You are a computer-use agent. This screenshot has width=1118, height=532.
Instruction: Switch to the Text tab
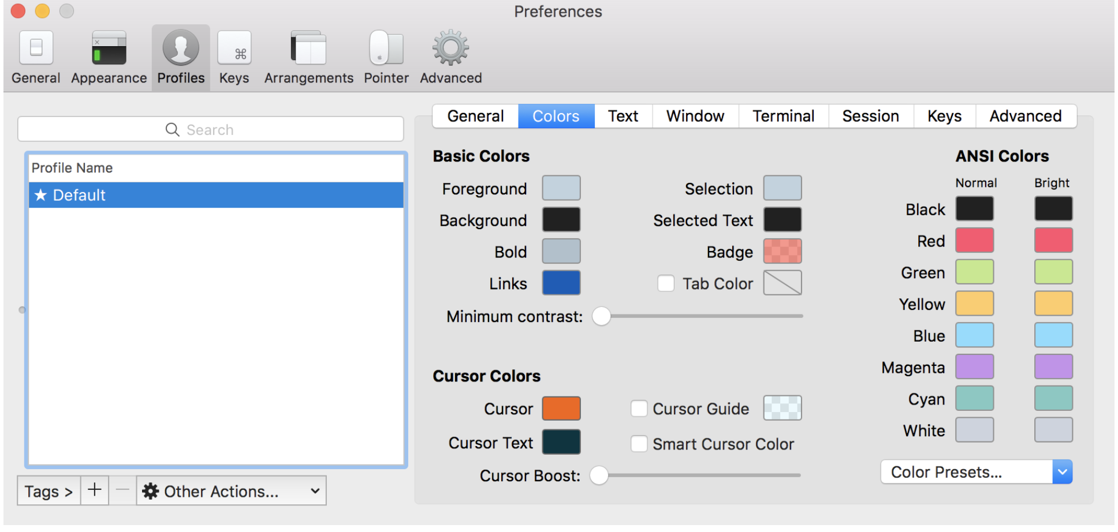(x=623, y=116)
